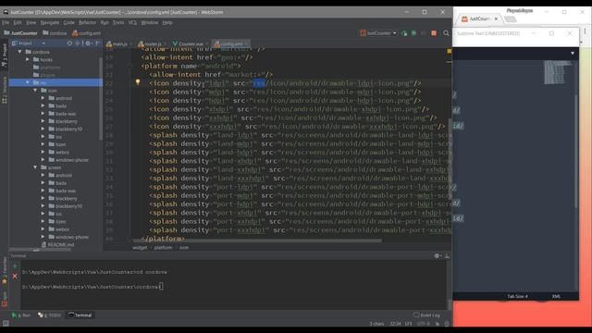Open the Navigate menu

(49, 22)
